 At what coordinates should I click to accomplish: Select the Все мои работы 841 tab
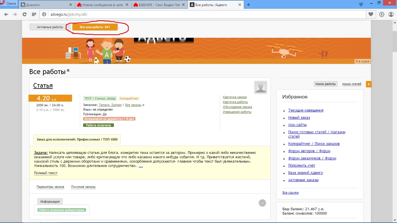point(95,27)
